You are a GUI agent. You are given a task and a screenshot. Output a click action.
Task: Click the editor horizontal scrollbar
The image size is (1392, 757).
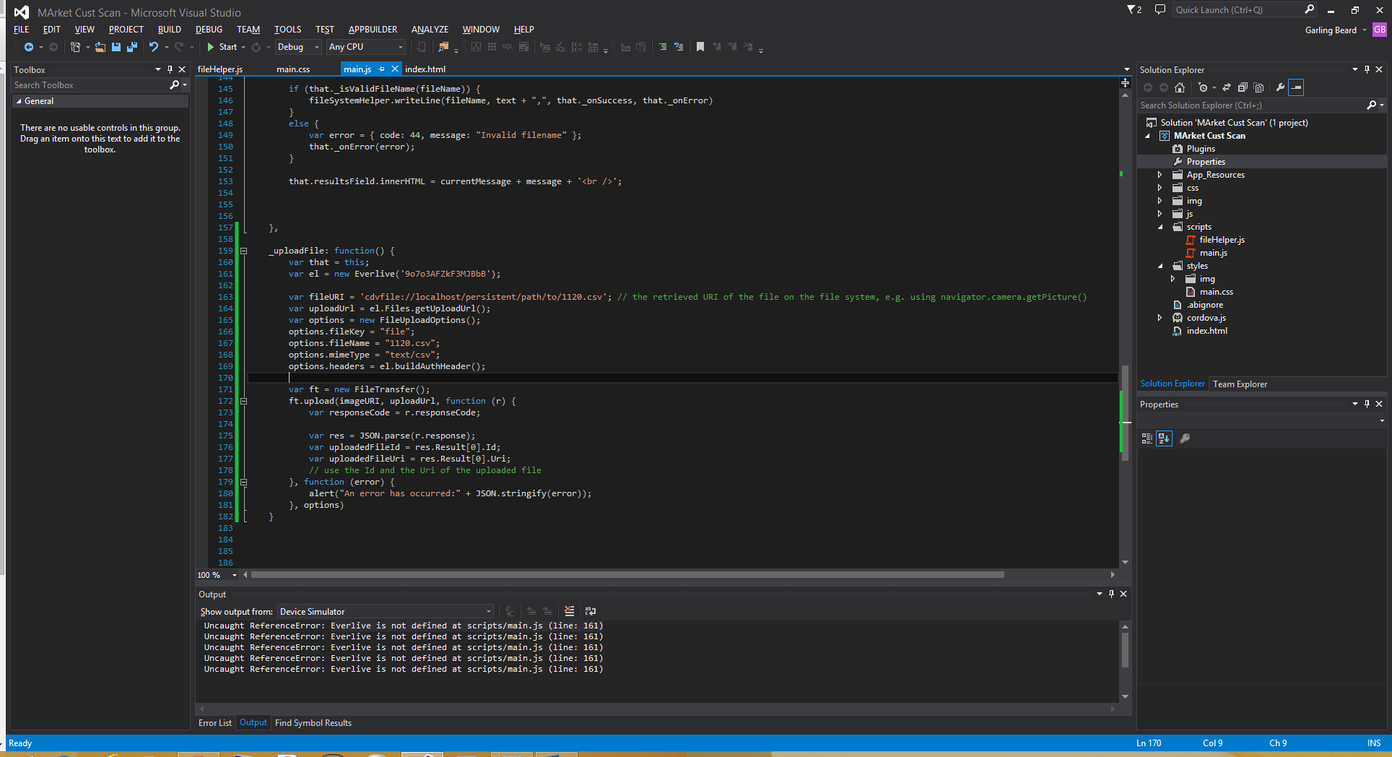point(627,575)
